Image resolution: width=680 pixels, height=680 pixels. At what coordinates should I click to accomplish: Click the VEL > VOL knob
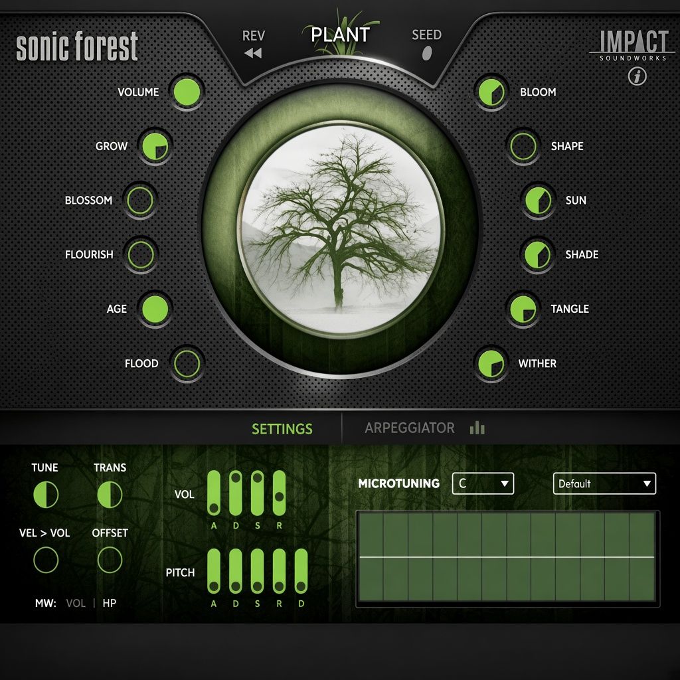point(46,559)
